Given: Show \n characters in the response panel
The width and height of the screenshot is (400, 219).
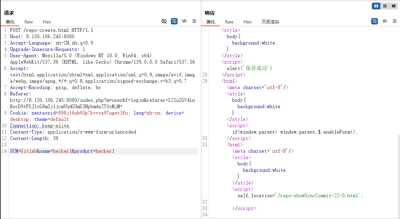Looking at the screenshot, I should (x=385, y=21).
